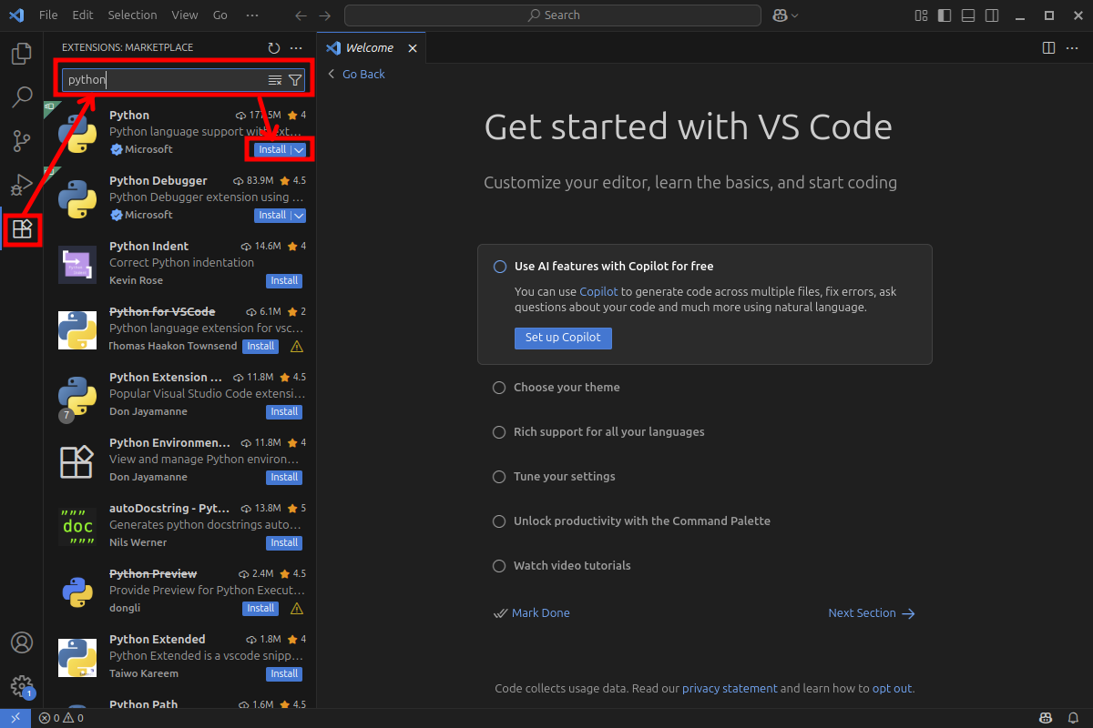Refresh the extensions marketplace list
Image resolution: width=1093 pixels, height=728 pixels.
click(274, 47)
